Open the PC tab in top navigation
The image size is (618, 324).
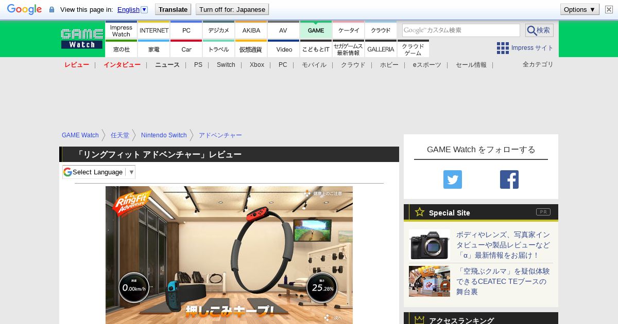tap(186, 30)
